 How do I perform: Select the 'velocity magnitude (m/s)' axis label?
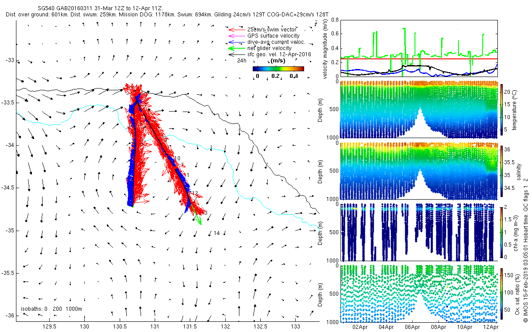326,49
